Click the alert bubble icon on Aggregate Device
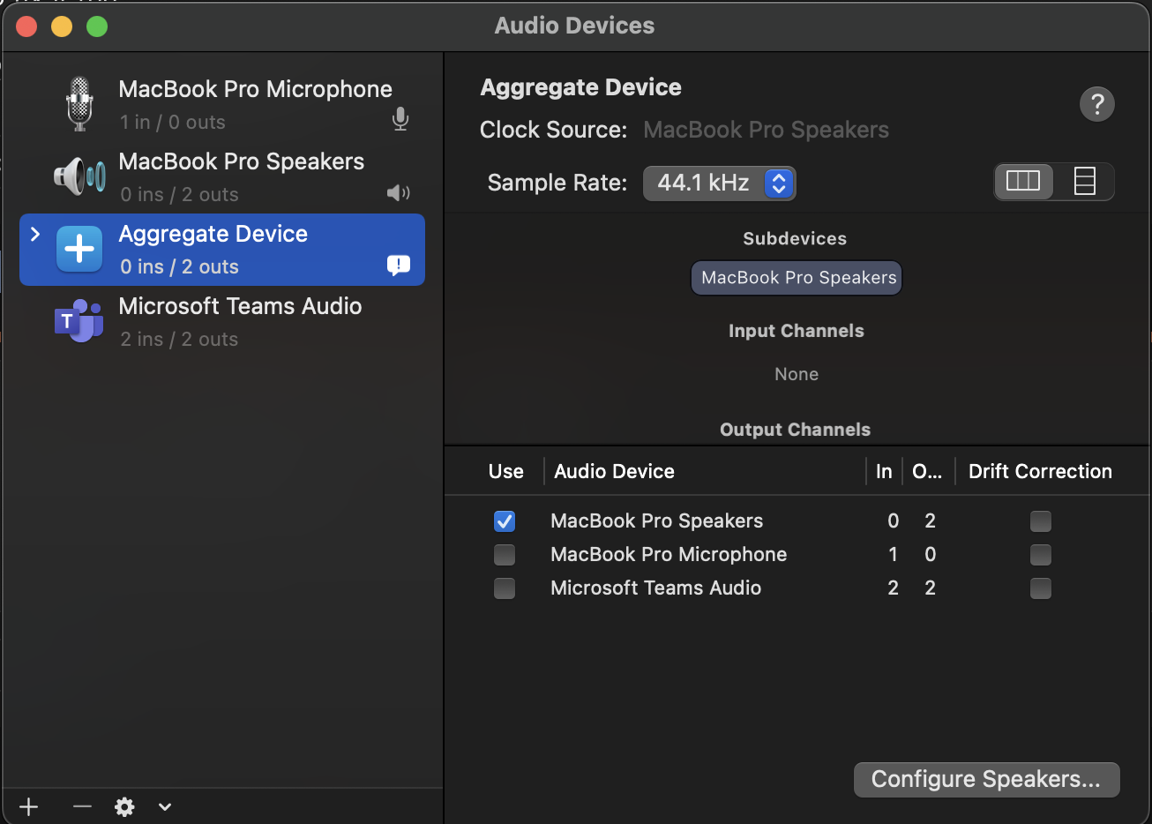Screen dimensions: 1152x824 (399, 265)
